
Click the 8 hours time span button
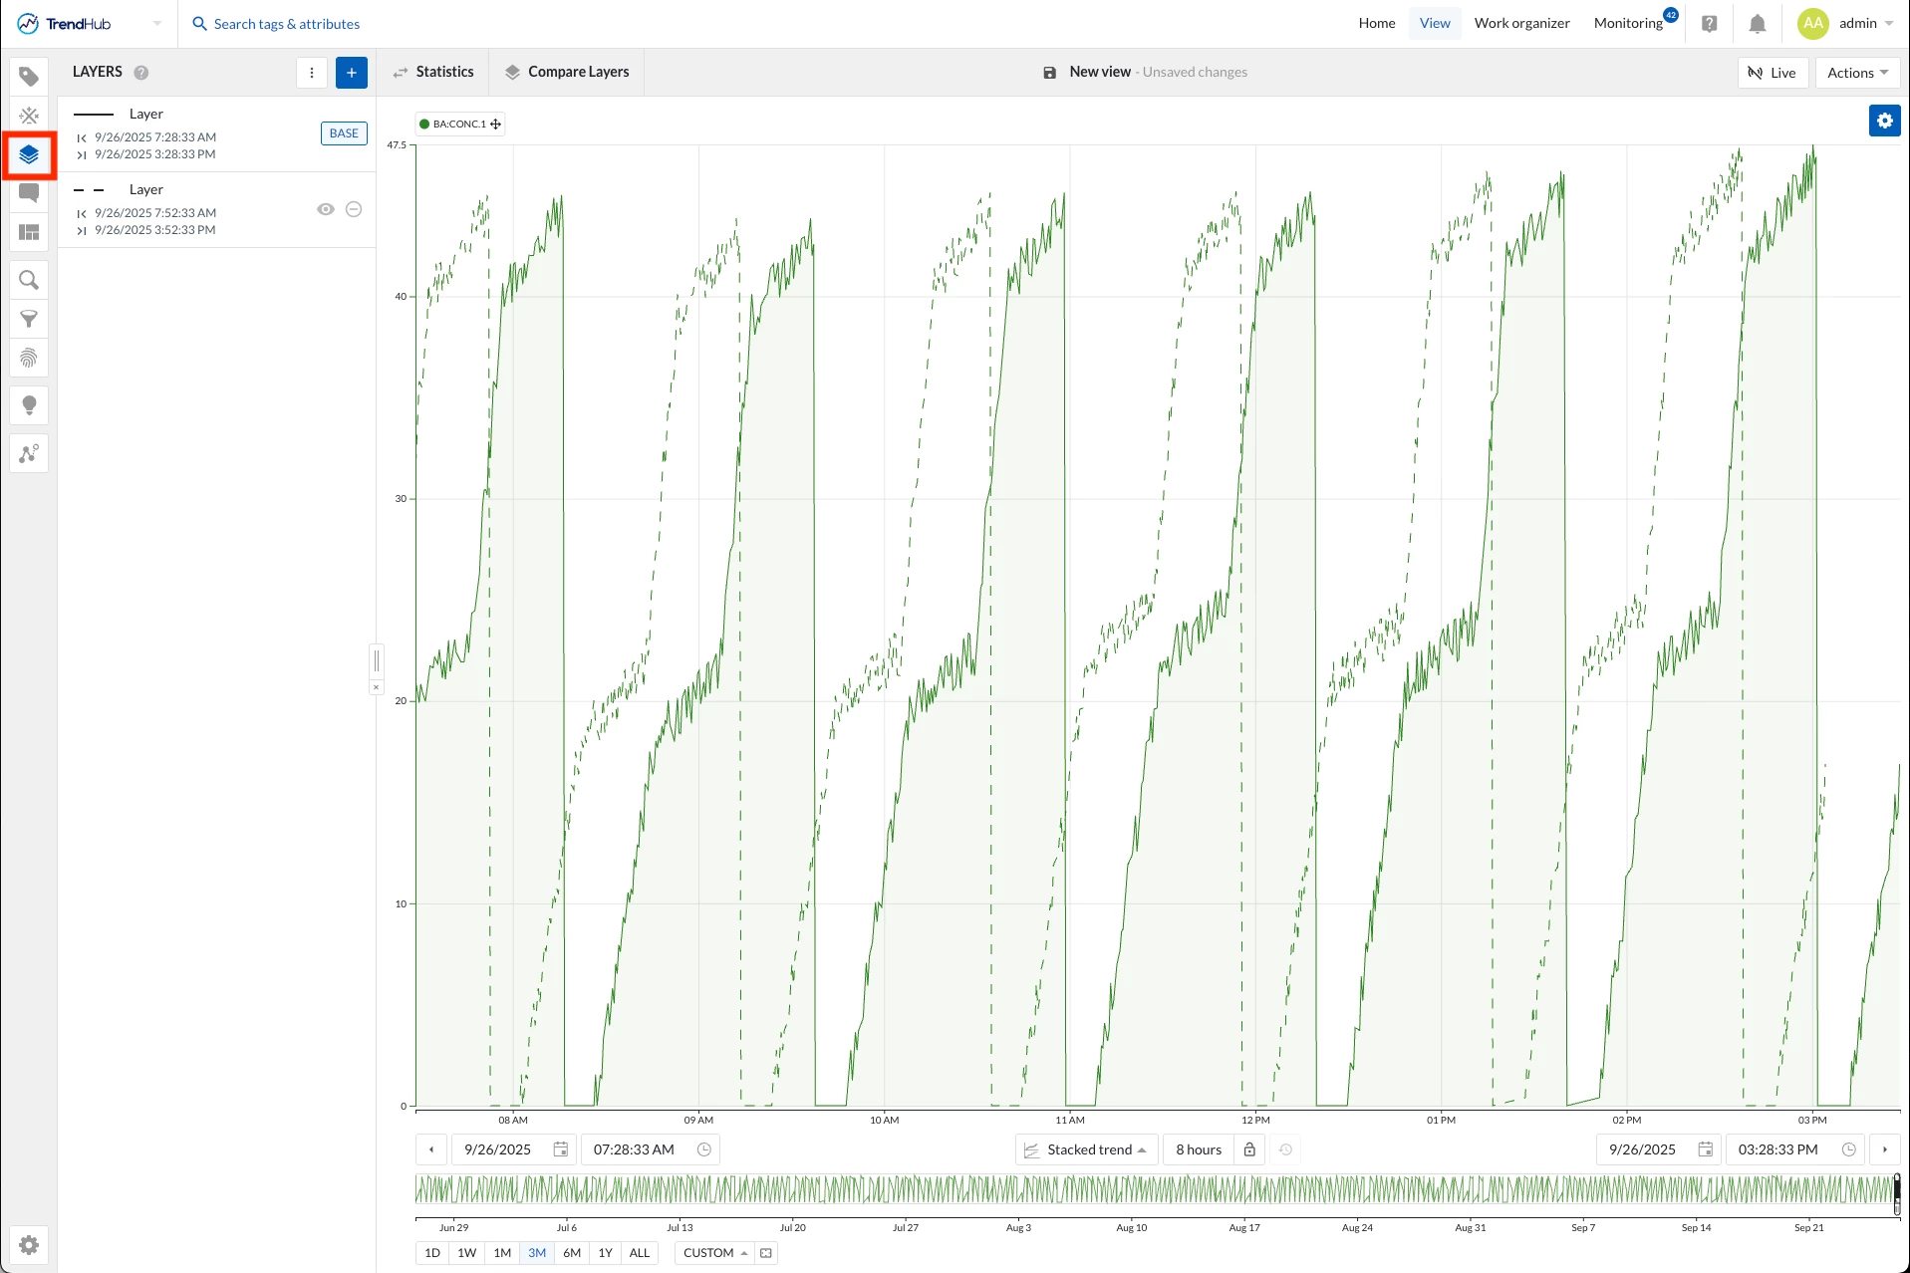point(1199,1149)
